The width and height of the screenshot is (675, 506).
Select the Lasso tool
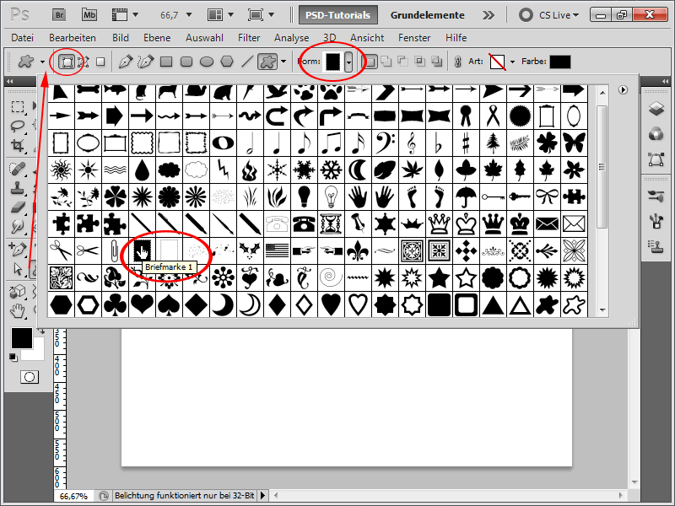[x=18, y=126]
